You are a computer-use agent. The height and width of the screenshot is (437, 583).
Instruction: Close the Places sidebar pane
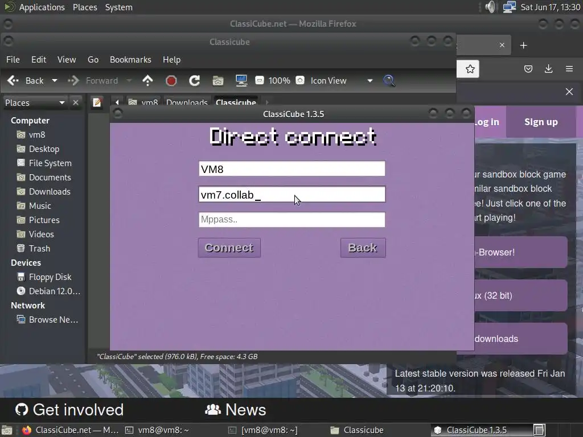(76, 102)
